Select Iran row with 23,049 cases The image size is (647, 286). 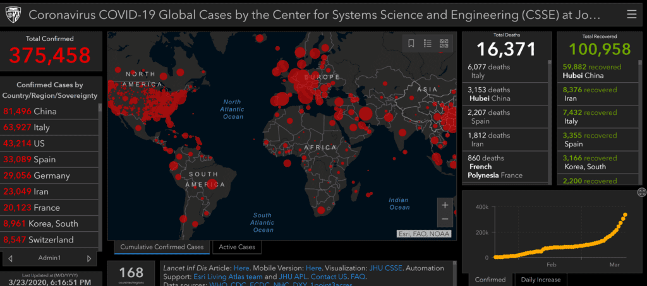(x=49, y=192)
